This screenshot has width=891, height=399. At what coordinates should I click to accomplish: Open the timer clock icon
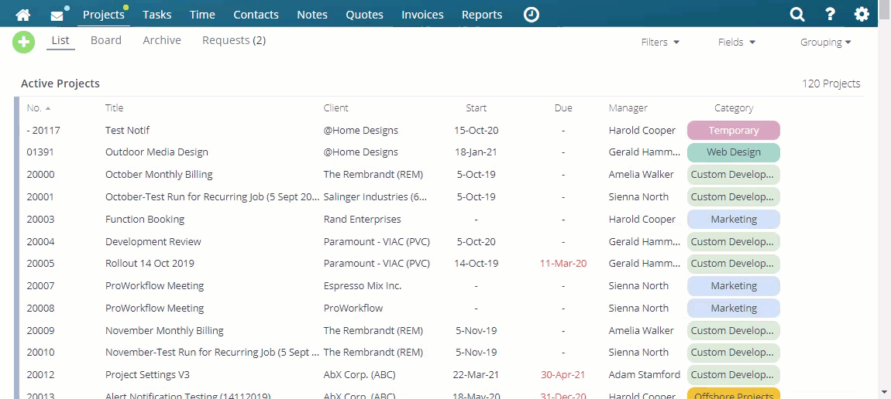click(532, 15)
